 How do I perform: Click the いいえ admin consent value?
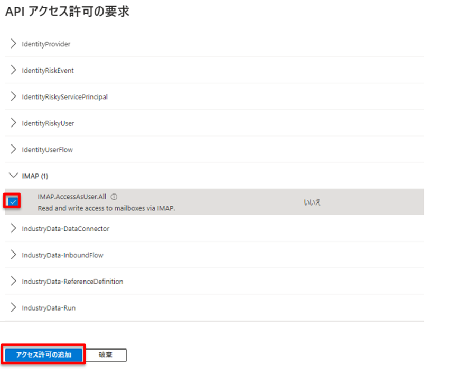point(312,202)
